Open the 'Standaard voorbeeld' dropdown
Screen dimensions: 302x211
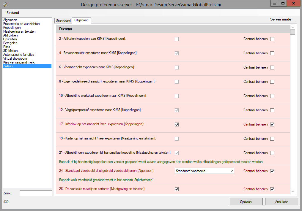coord(204,171)
